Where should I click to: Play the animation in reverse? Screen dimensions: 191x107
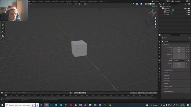[x=79, y=93]
